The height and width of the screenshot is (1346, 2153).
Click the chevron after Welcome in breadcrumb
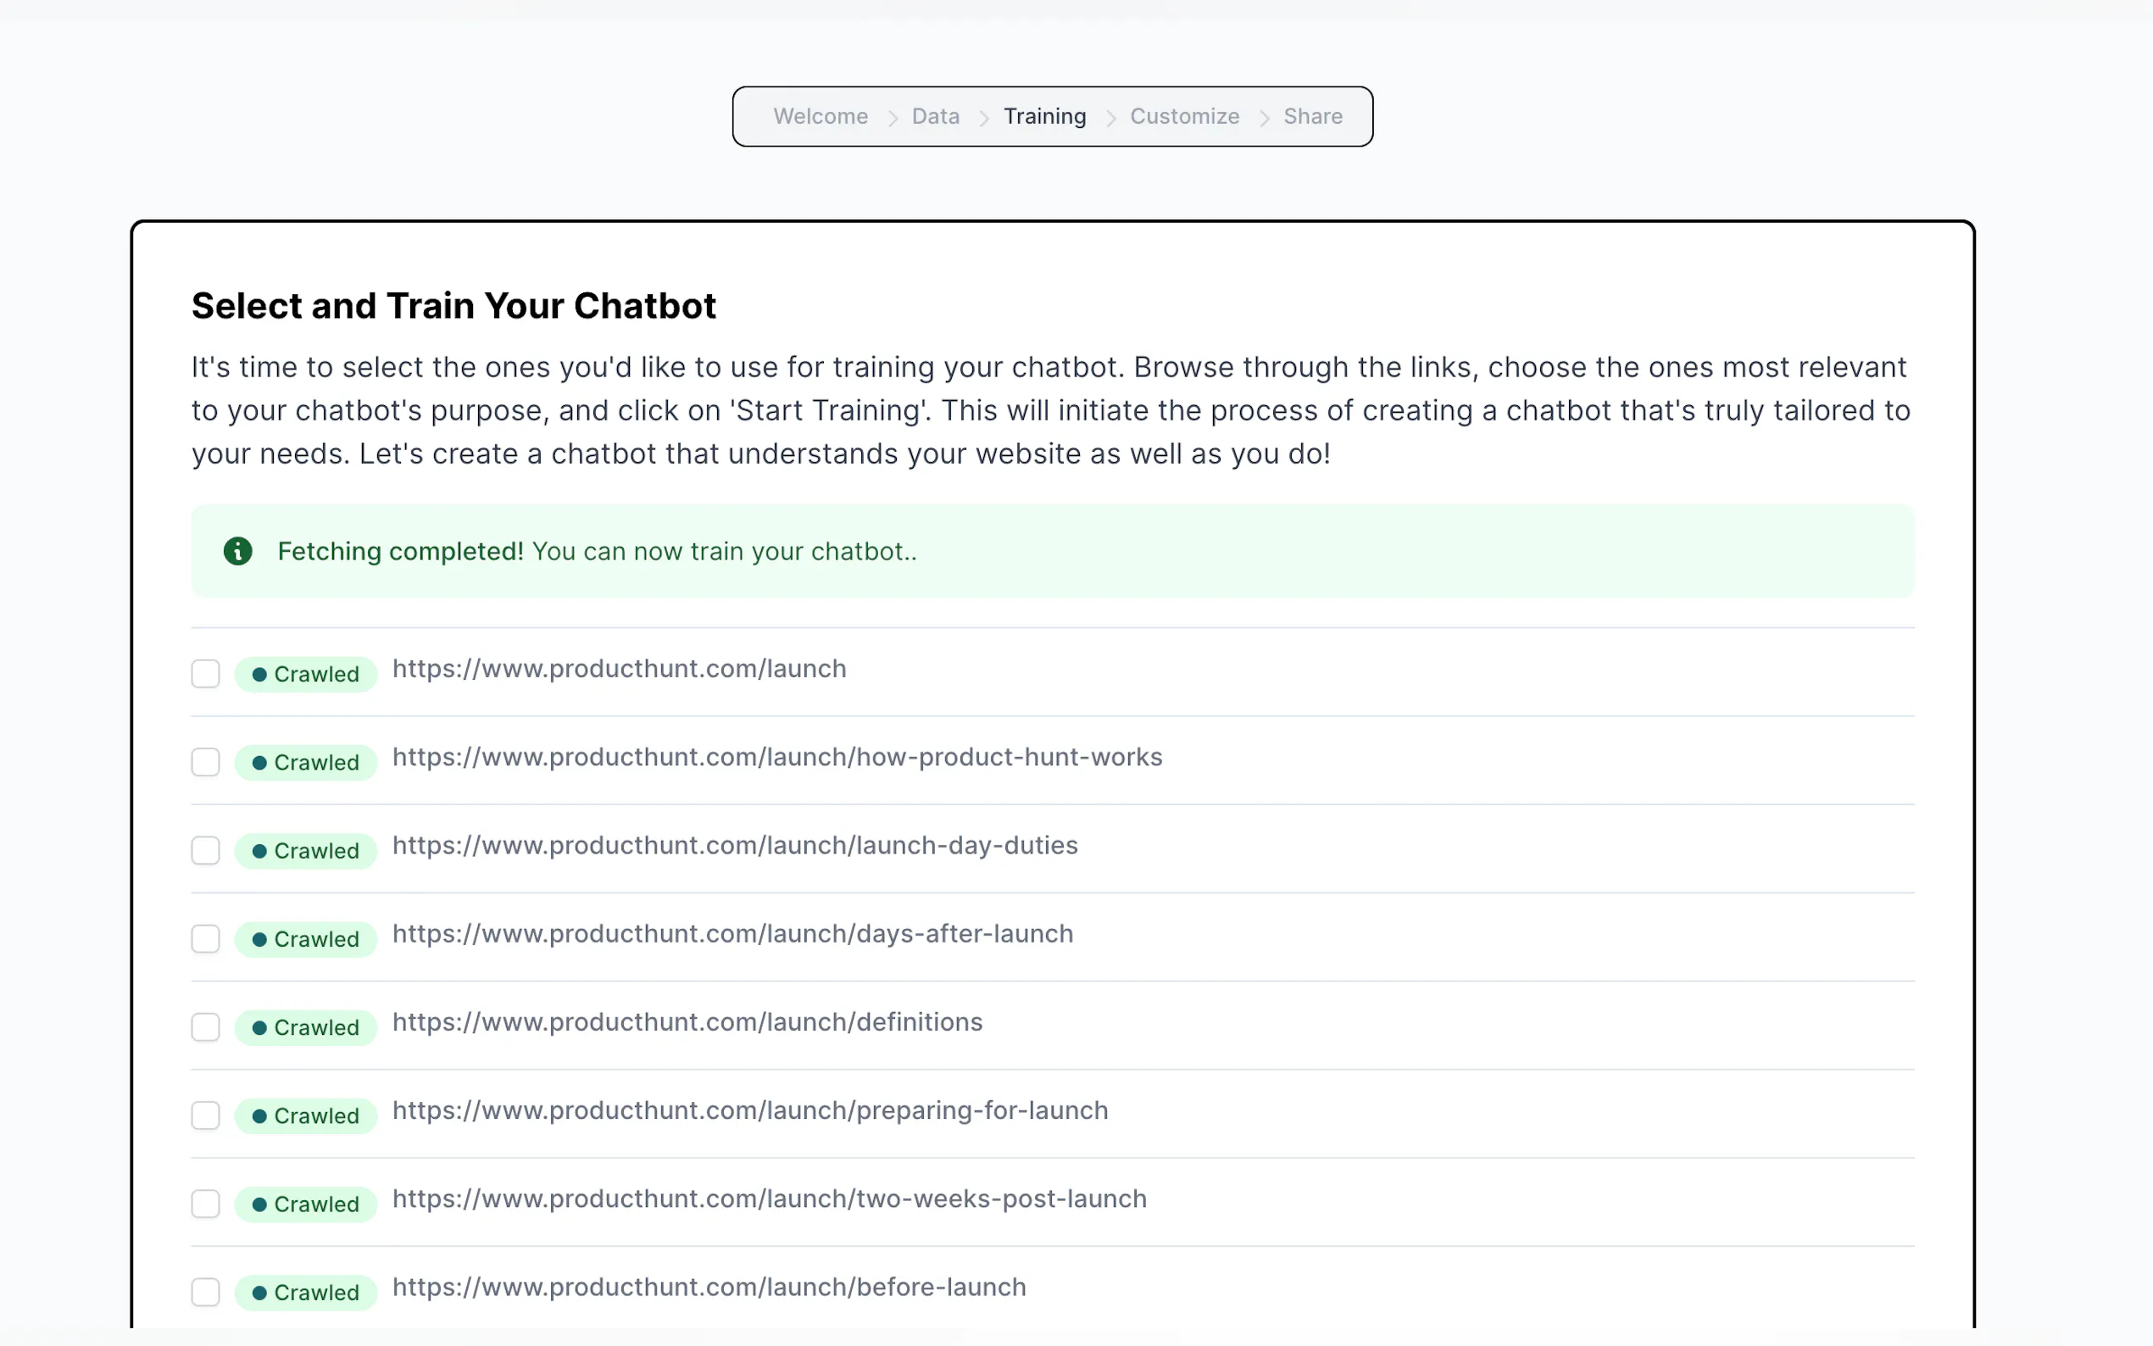pos(892,118)
